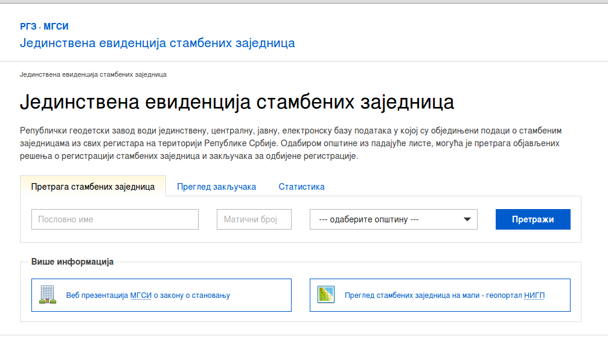Follow the "МГСИ" link in the header
The width and height of the screenshot is (608, 342).
pyautogui.click(x=56, y=27)
